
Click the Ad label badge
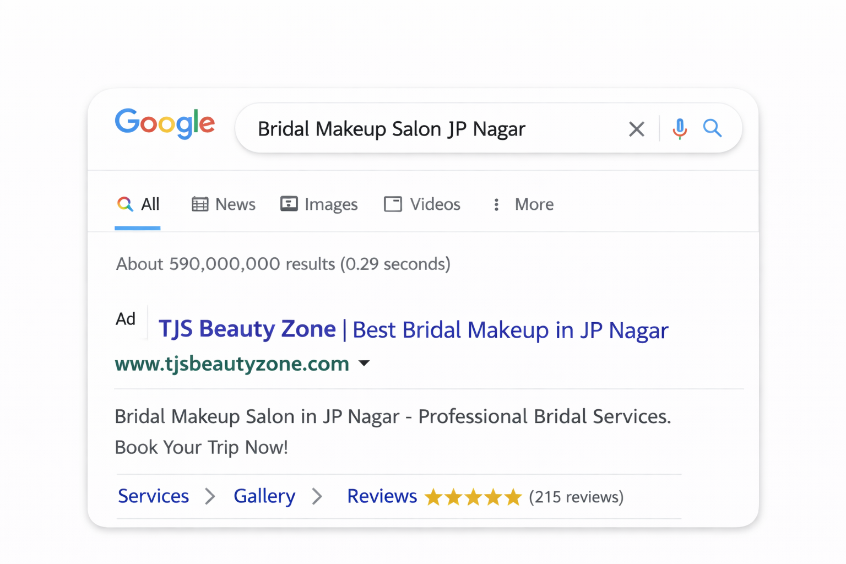coord(126,319)
